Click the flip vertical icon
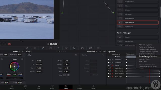The height and width of the screenshot is (90, 161). pos(68,75)
